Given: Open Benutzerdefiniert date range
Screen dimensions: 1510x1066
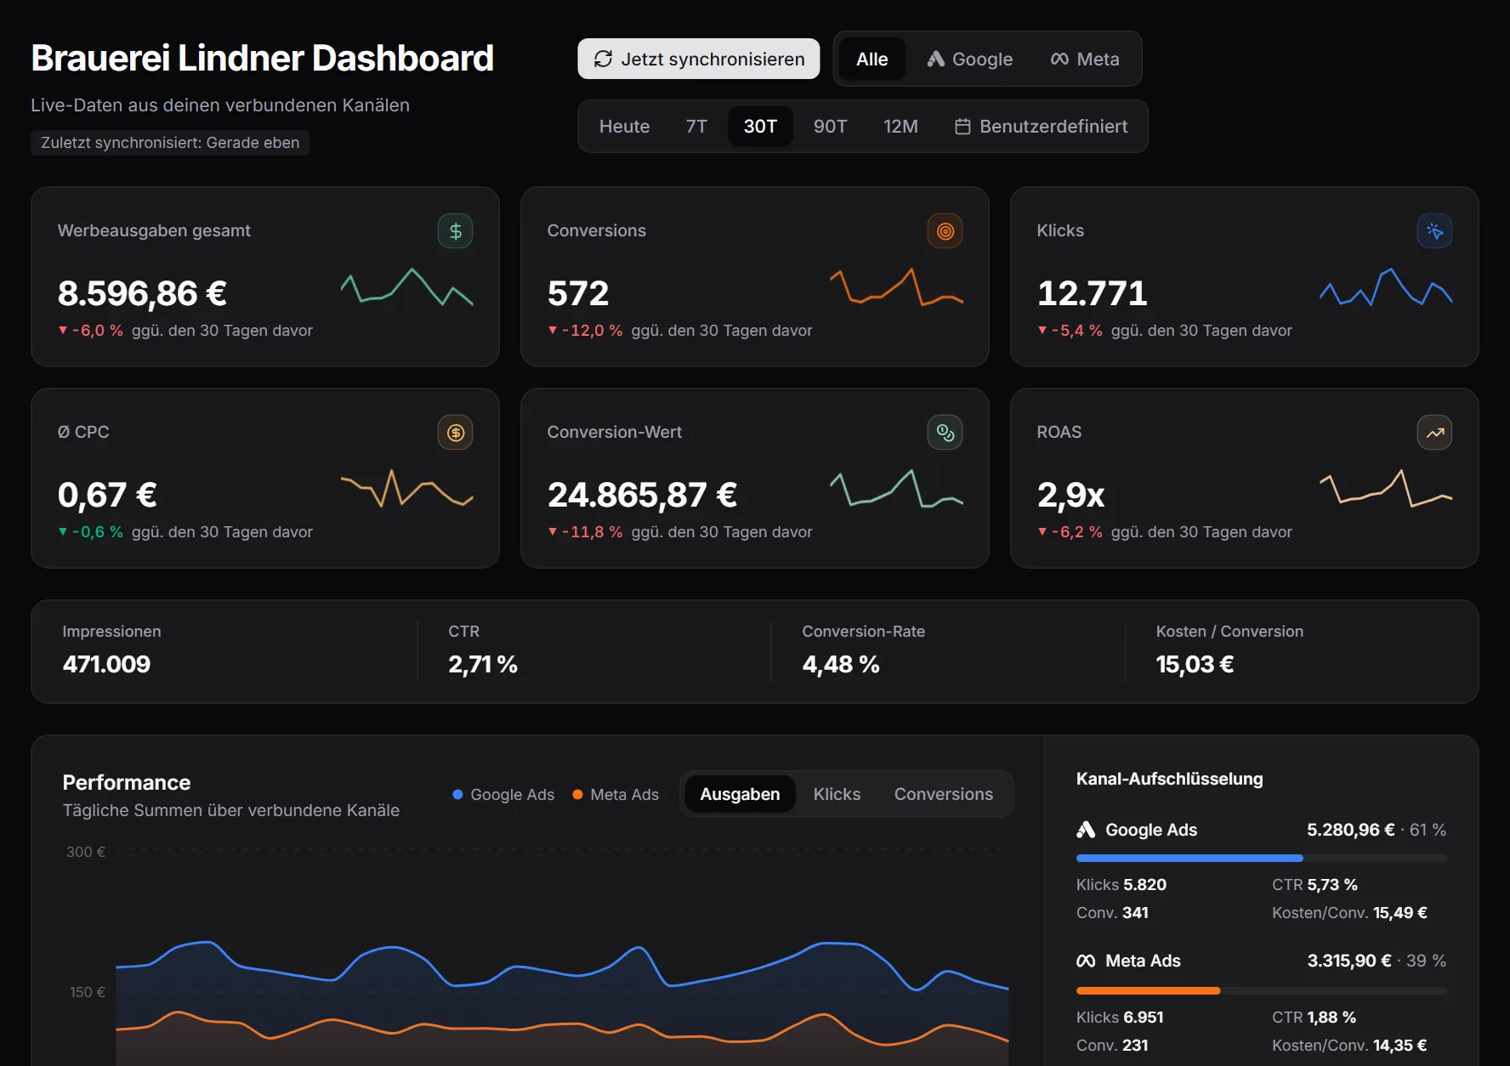Looking at the screenshot, I should point(1041,126).
